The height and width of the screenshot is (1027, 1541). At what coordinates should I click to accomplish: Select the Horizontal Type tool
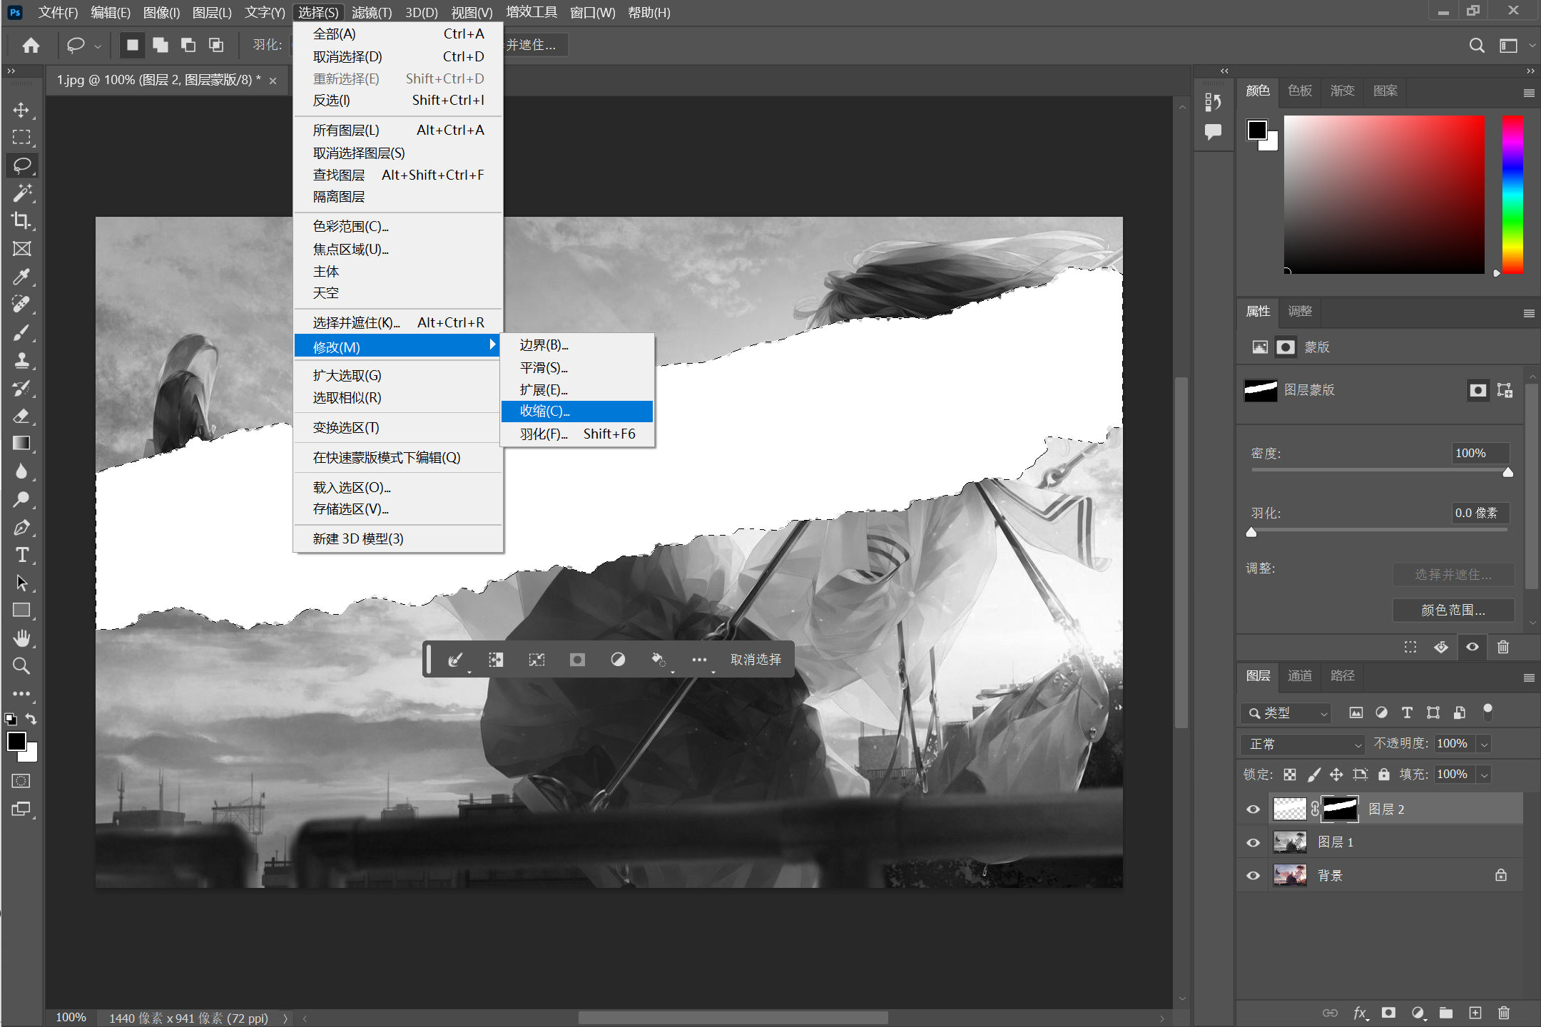point(21,555)
